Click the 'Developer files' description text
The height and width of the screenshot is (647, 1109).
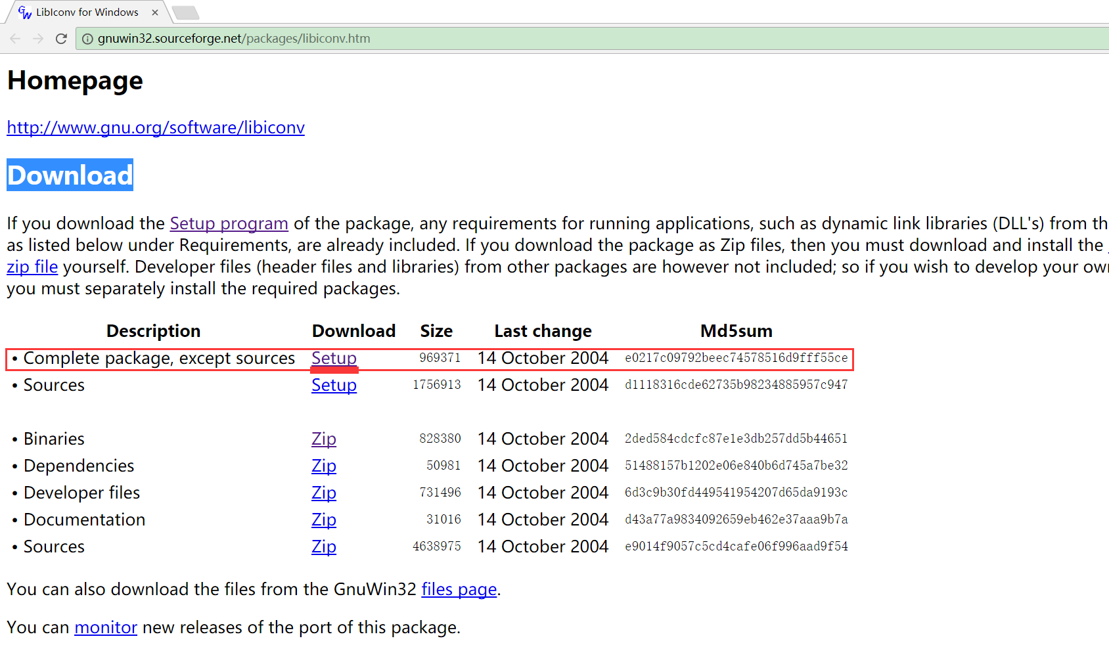click(x=82, y=493)
